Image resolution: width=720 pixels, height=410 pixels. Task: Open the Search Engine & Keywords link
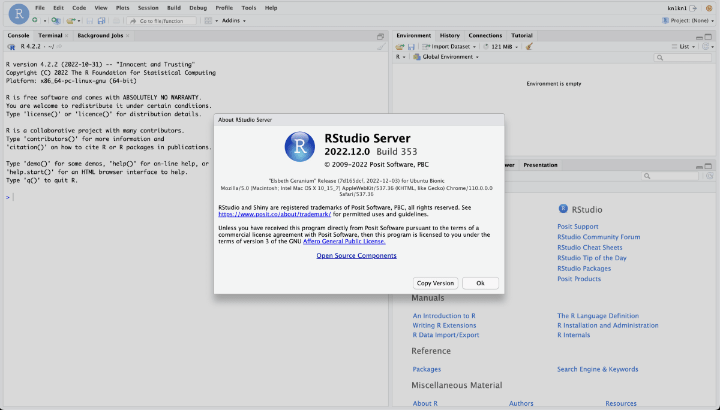(x=598, y=369)
